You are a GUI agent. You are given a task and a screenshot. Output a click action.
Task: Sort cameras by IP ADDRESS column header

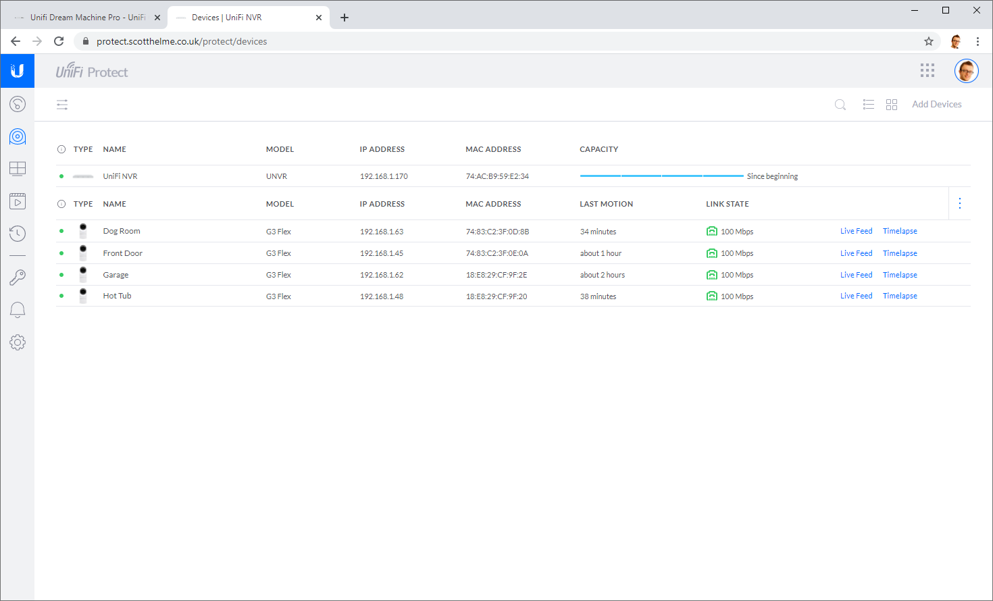tap(382, 204)
